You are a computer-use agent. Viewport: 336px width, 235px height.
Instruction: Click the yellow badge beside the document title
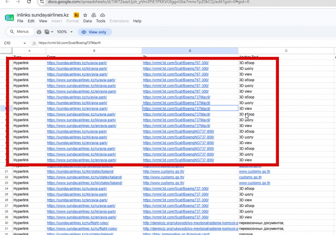[x=76, y=15]
